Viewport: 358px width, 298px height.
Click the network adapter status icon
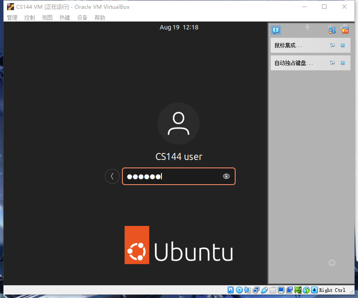click(256, 290)
